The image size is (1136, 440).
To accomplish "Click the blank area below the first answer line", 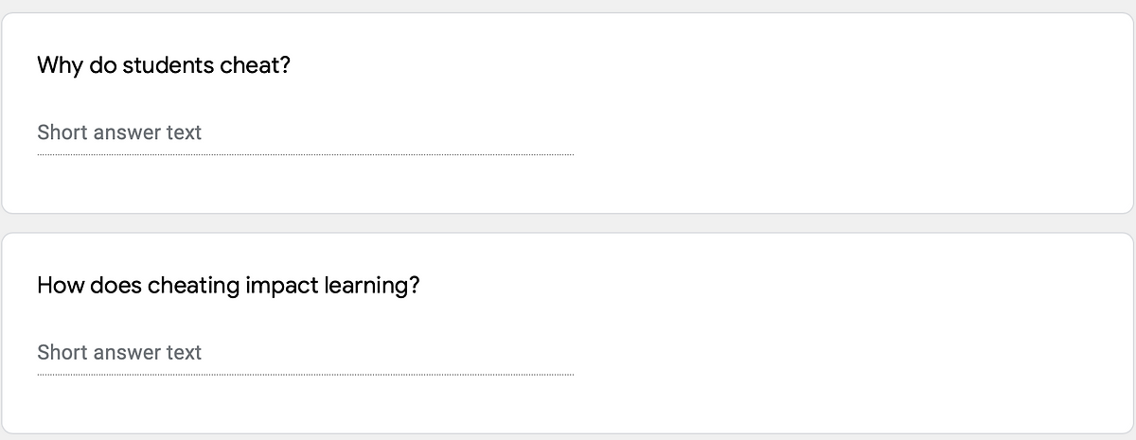I will click(x=305, y=185).
